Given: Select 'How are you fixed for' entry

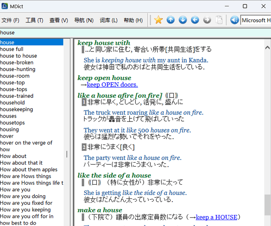Looking at the screenshot, I should [31, 203].
